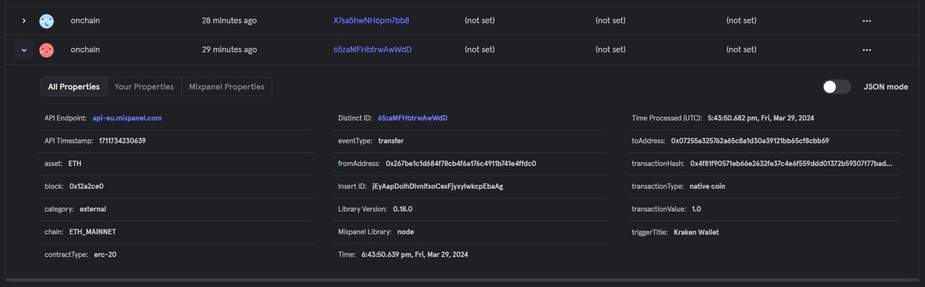The width and height of the screenshot is (925, 287).
Task: Click chain value ETH_MAINNET
Action: tap(92, 232)
